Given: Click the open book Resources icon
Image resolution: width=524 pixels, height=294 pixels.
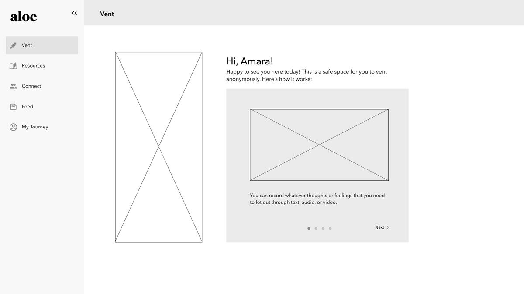Looking at the screenshot, I should coord(14,66).
